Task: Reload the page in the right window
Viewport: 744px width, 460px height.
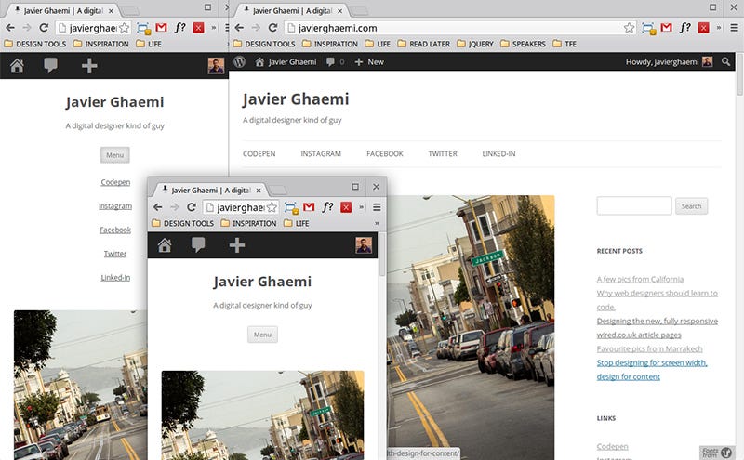Action: click(272, 28)
